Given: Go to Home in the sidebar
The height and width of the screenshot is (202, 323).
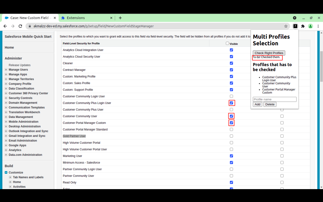Looking at the screenshot, I should coord(9,47).
